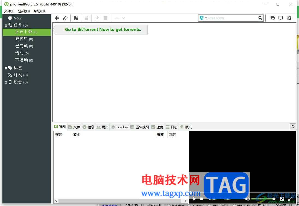The image size is (299, 206).
Task: Switch to the 用户 tab
Action: pos(102,127)
